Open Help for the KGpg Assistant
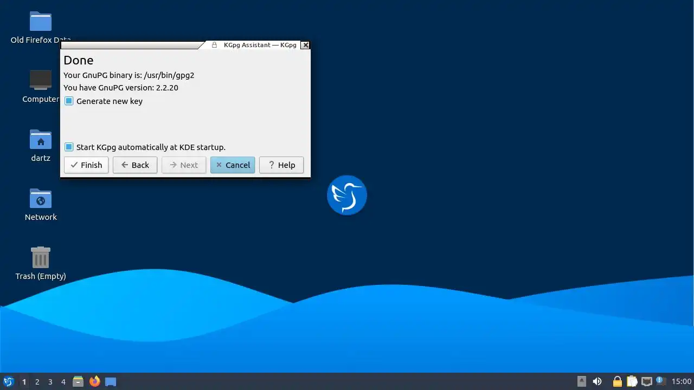This screenshot has width=694, height=390. pos(281,165)
